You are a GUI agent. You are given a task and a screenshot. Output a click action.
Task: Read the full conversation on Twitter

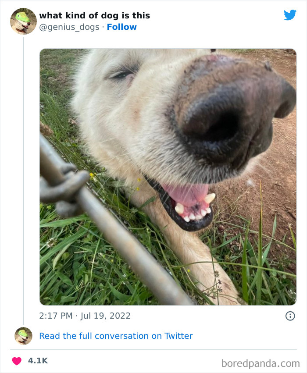116,336
